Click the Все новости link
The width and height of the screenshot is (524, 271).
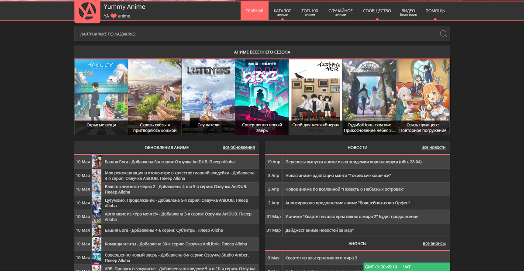click(433, 148)
